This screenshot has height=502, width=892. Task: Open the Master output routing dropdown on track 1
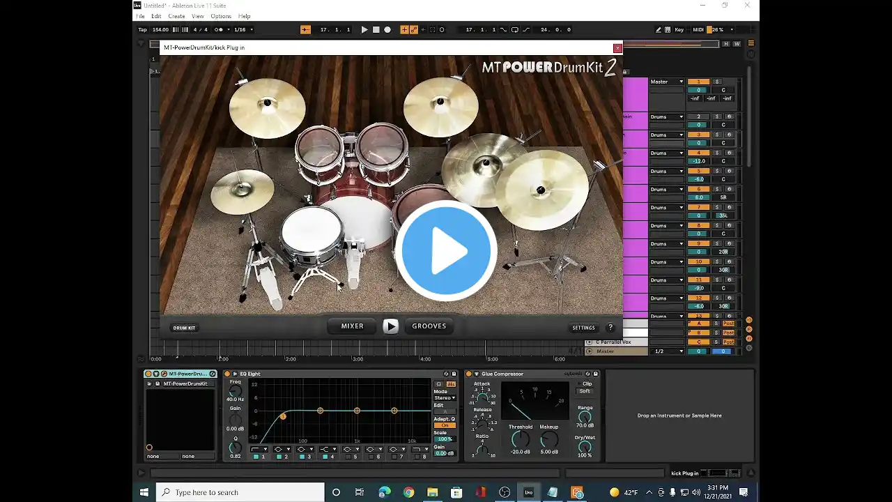tap(667, 82)
